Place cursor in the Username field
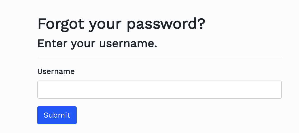The image size is (299, 133). 159,89
